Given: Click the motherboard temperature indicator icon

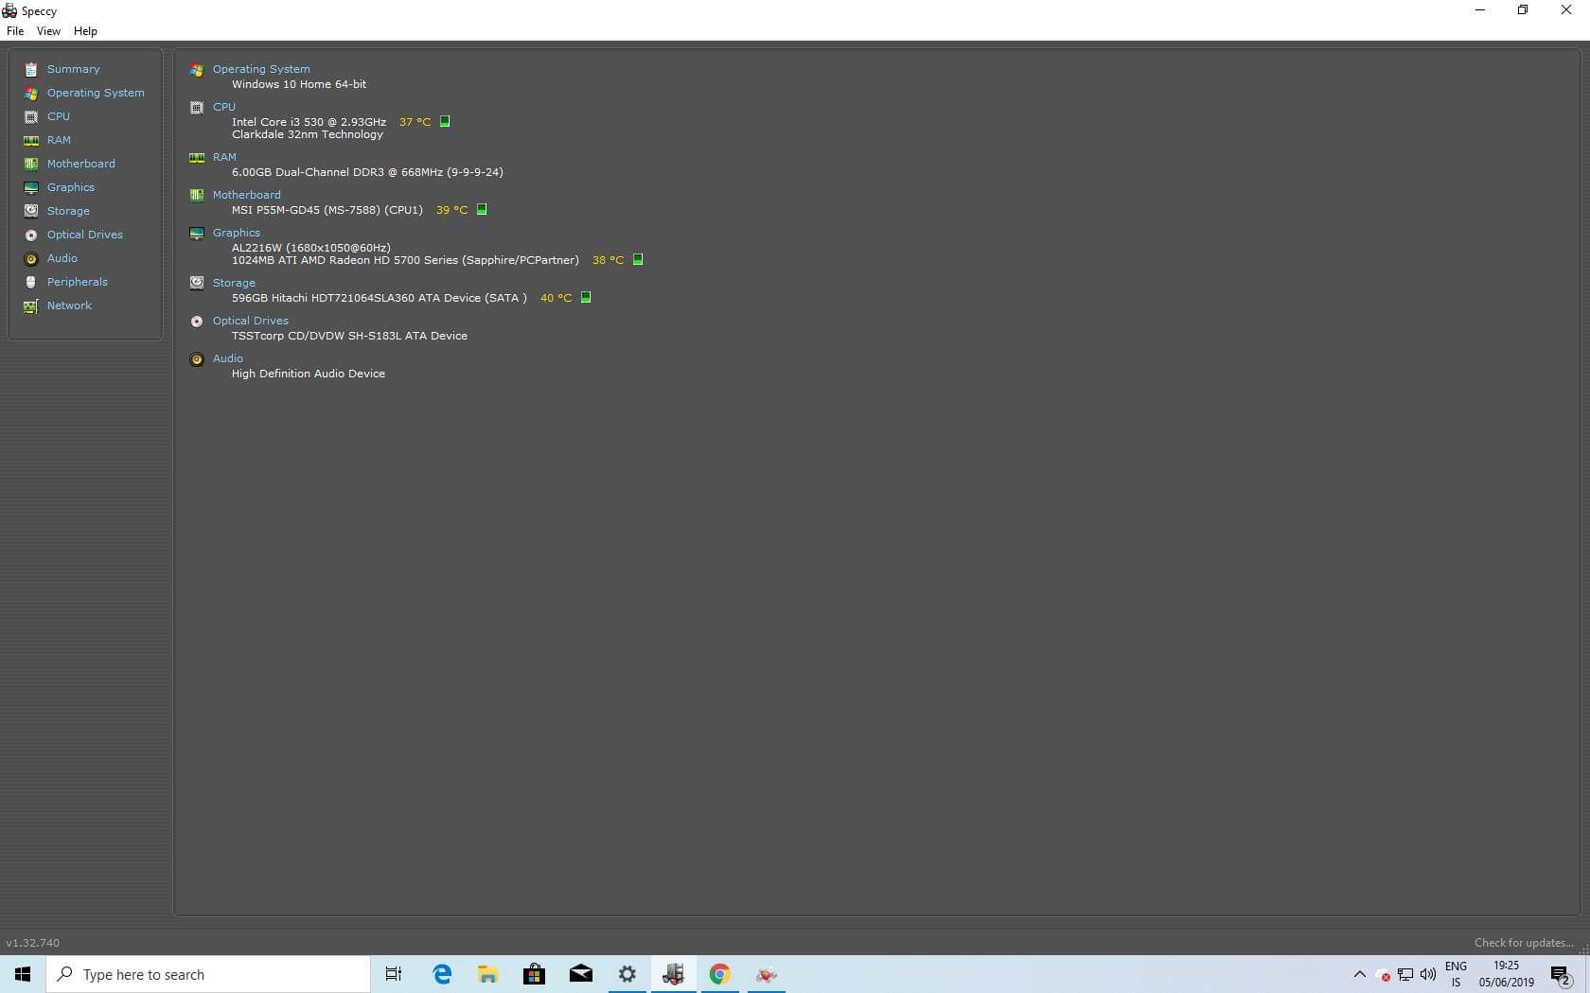Looking at the screenshot, I should click(482, 209).
